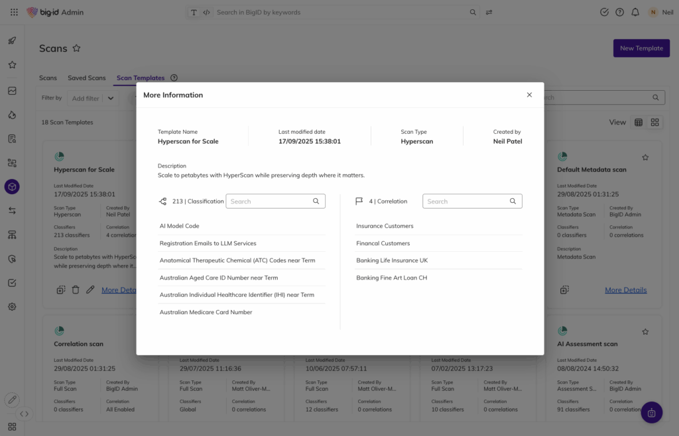The height and width of the screenshot is (436, 679).
Task: Click the New Template button
Action: [x=641, y=48]
